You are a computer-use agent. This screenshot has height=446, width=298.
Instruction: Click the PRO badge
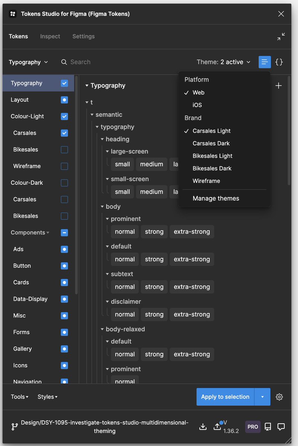tap(253, 427)
